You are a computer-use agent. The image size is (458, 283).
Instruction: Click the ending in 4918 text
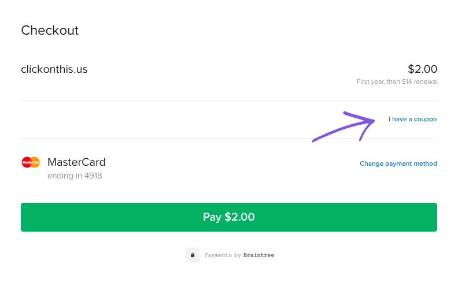point(75,176)
